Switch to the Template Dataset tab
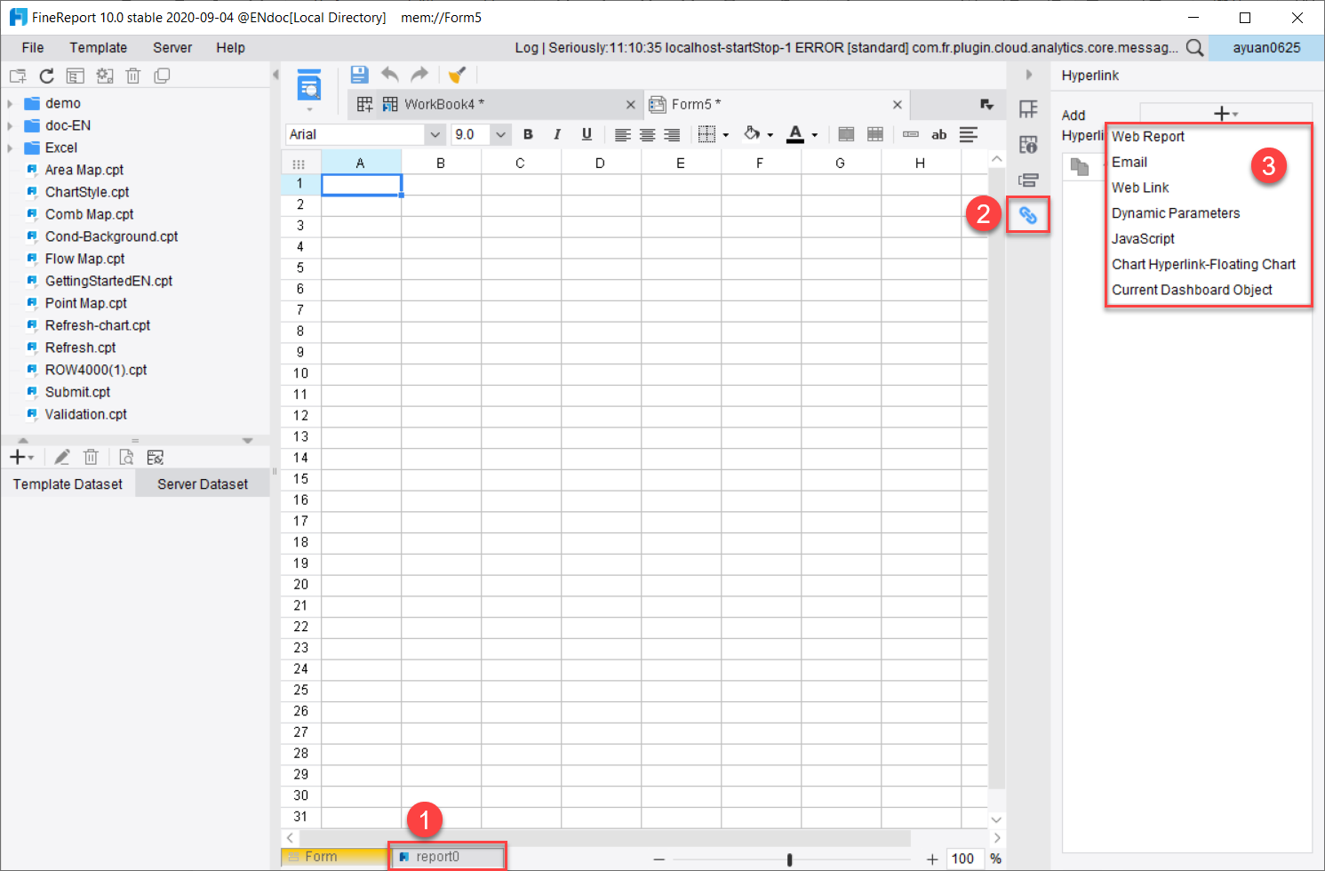Image resolution: width=1325 pixels, height=871 pixels. [x=67, y=483]
